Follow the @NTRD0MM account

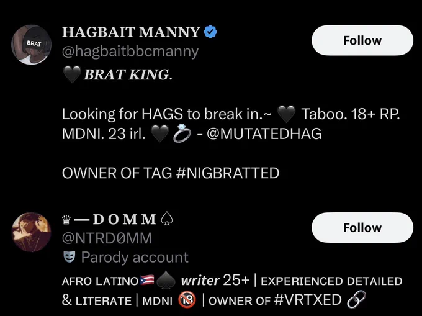[362, 227]
